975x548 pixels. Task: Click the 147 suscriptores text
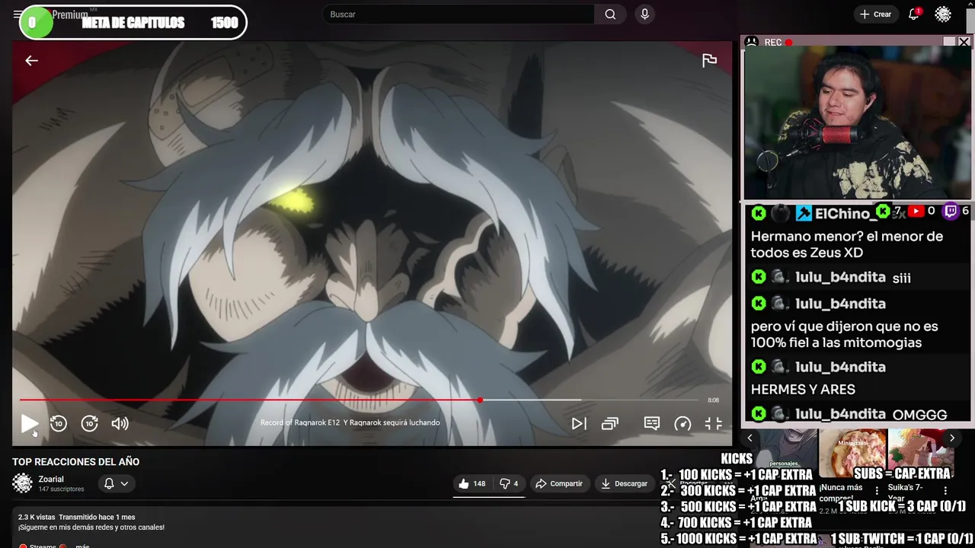pyautogui.click(x=62, y=489)
